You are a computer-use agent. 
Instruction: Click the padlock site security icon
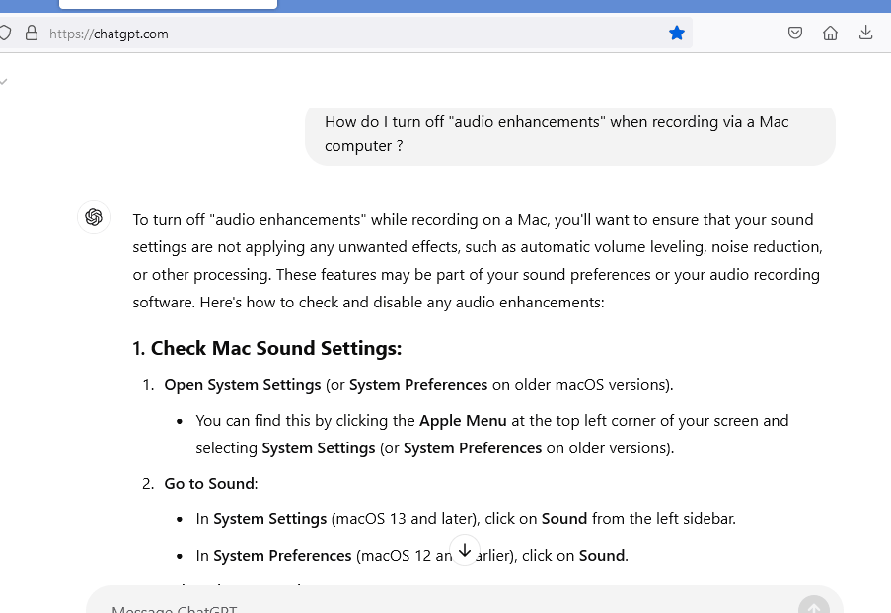[x=32, y=34]
